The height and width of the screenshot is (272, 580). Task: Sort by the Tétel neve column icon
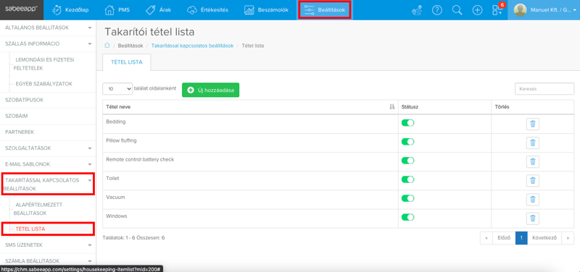391,106
